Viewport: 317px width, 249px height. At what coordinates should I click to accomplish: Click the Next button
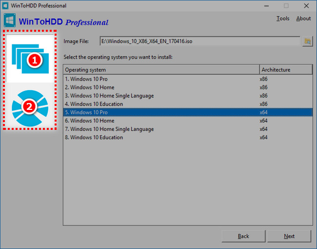click(289, 236)
